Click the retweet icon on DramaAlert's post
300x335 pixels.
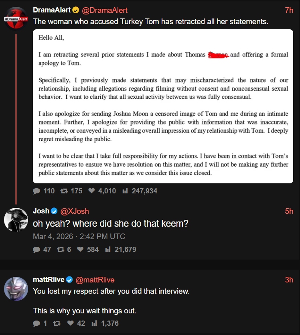click(63, 191)
